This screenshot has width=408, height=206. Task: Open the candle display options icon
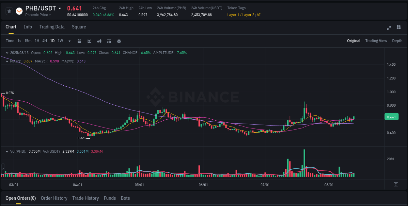tap(99, 41)
